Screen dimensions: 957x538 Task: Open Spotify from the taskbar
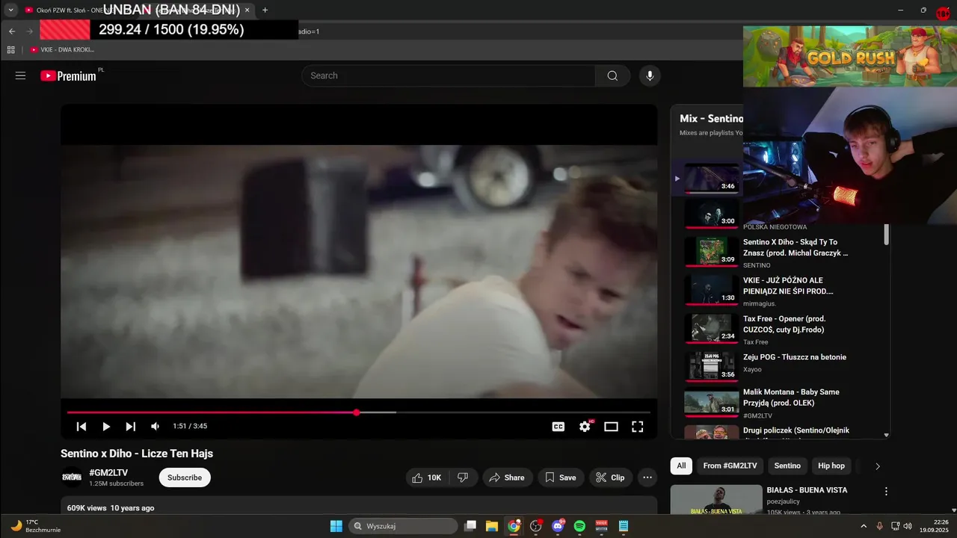579,526
